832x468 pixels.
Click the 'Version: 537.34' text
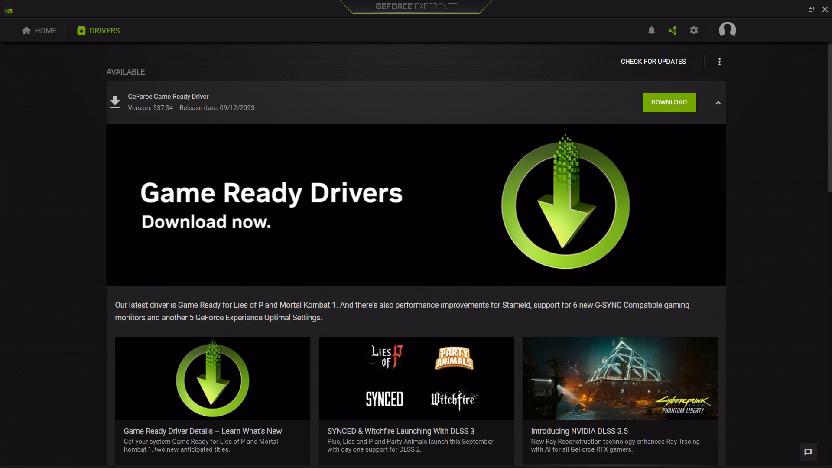(x=150, y=108)
